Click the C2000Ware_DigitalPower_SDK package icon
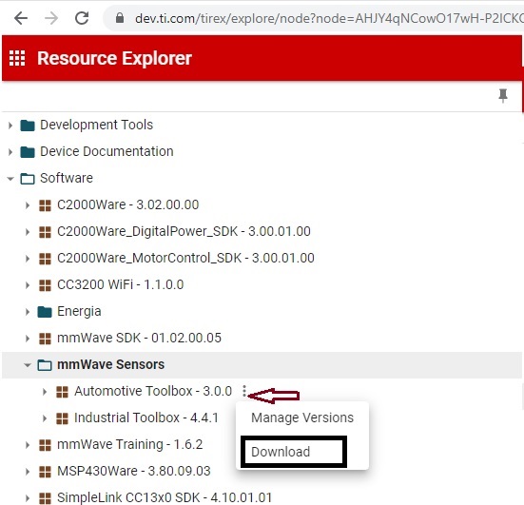This screenshot has height=505, width=524. [45, 232]
